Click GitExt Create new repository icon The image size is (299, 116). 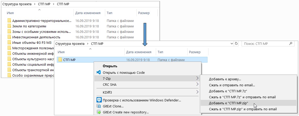coord(99,112)
